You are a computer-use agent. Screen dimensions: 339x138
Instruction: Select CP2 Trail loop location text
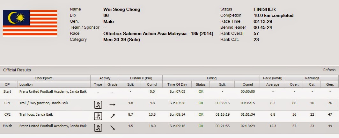click(36, 114)
